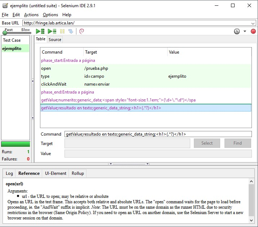Play entire test suite
Image resolution: width=258 pixels, height=227 pixels.
click(40, 31)
